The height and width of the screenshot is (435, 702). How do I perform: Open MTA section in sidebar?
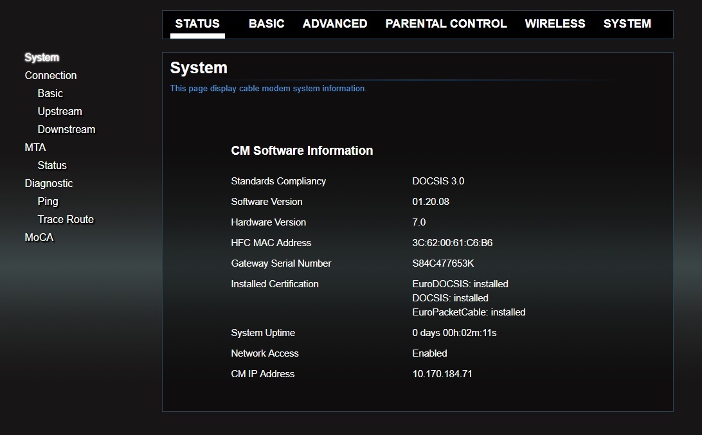(35, 147)
